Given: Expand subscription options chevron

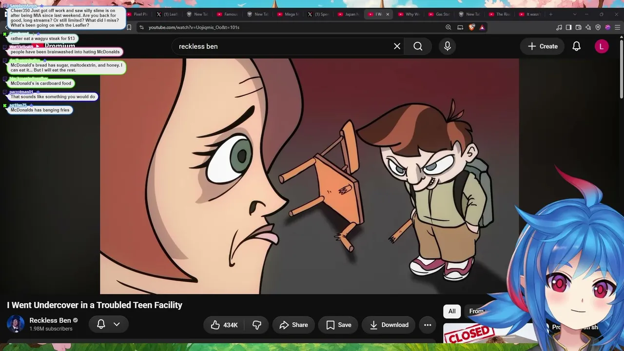Looking at the screenshot, I should (117, 324).
